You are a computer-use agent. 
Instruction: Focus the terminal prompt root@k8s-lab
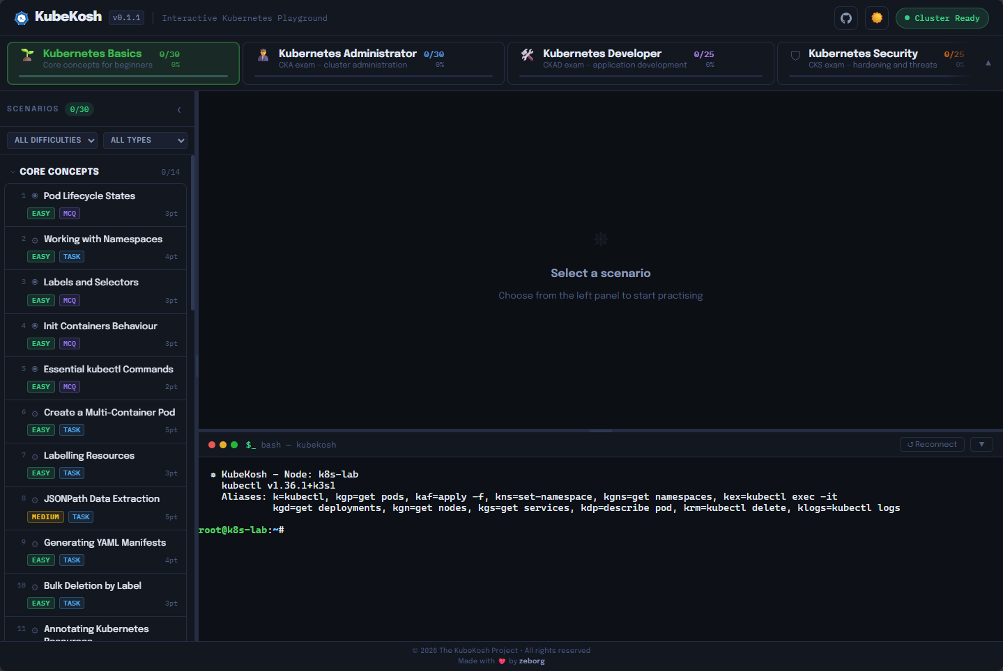coord(241,530)
